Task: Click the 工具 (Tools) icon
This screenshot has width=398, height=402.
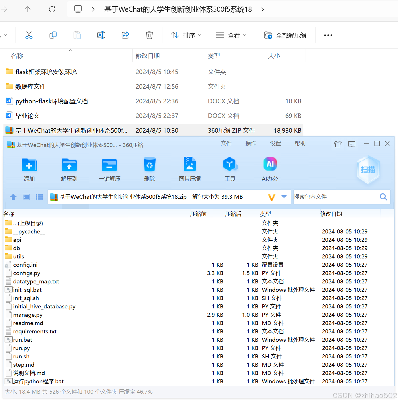Action: (x=230, y=169)
